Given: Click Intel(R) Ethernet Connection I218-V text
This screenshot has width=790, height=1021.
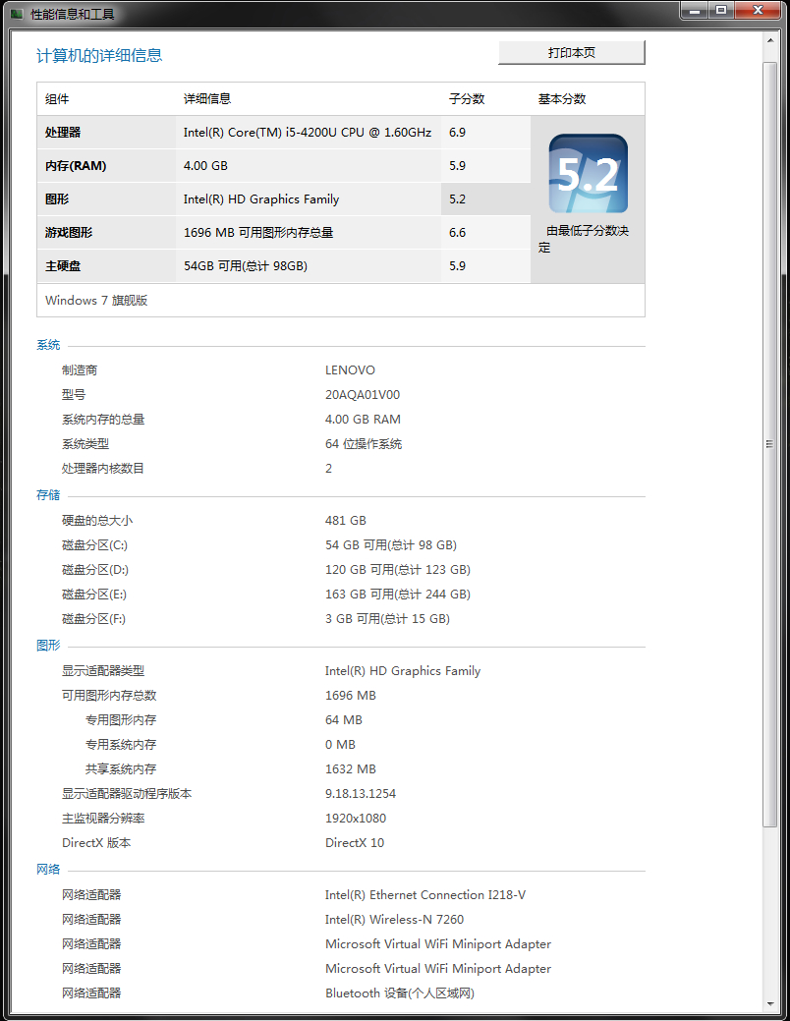Looking at the screenshot, I should [425, 894].
